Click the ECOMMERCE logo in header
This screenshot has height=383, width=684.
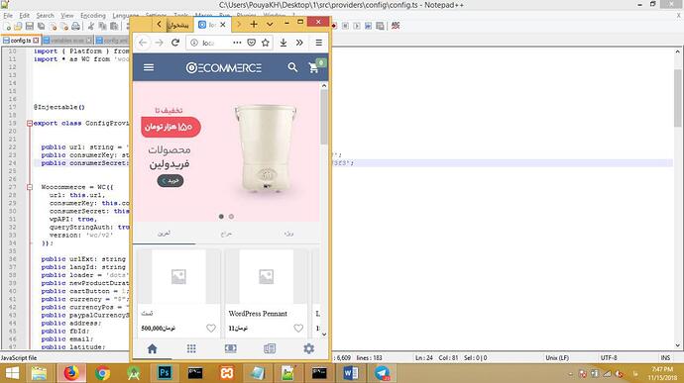coord(224,67)
